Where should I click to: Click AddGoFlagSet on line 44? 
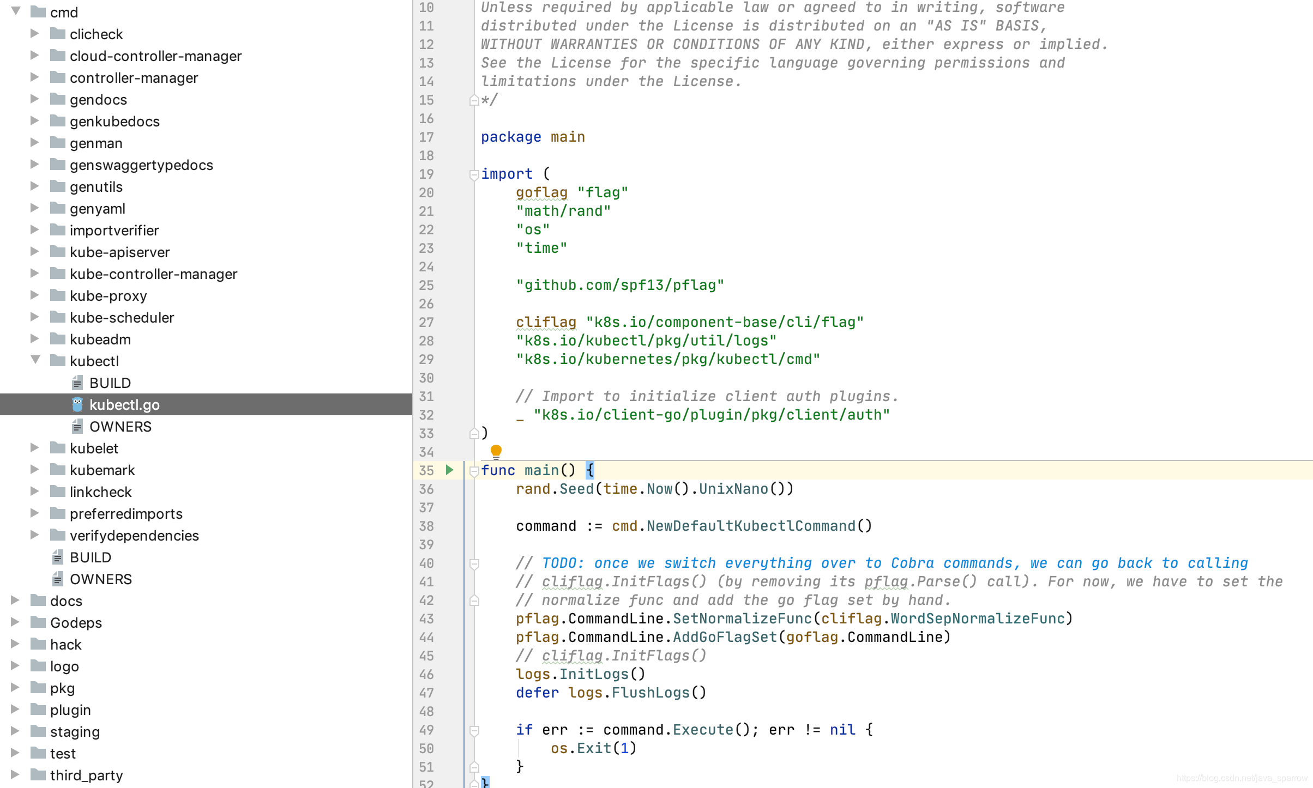click(725, 637)
